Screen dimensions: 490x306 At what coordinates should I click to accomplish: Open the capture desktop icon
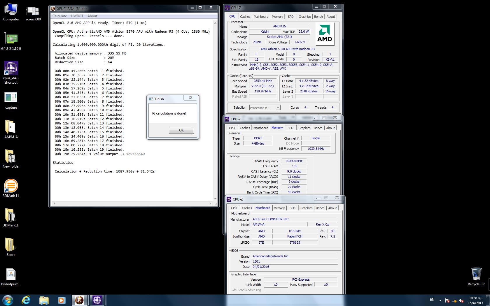11,101
